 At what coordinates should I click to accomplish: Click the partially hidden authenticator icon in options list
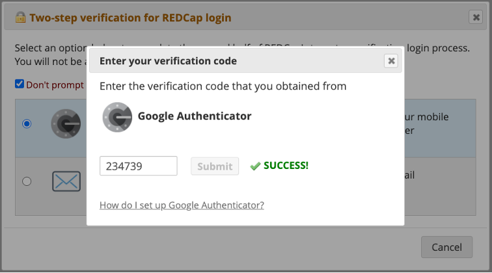click(65, 124)
